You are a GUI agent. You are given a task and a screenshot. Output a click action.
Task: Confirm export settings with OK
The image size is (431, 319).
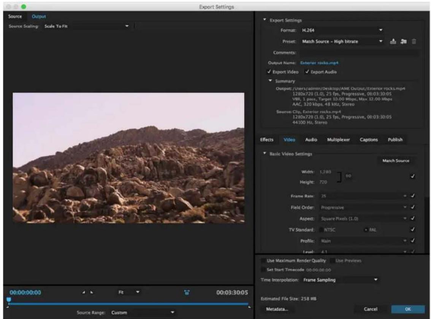[x=408, y=309]
